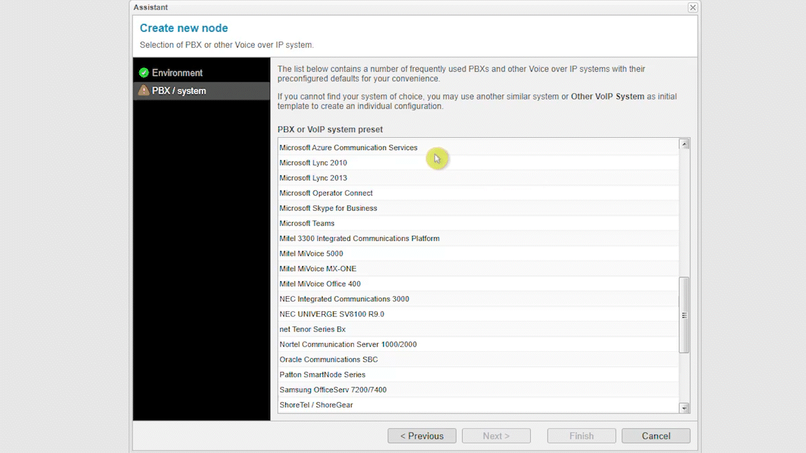
Task: Choose Microsoft Operator Connect
Action: 479,193
